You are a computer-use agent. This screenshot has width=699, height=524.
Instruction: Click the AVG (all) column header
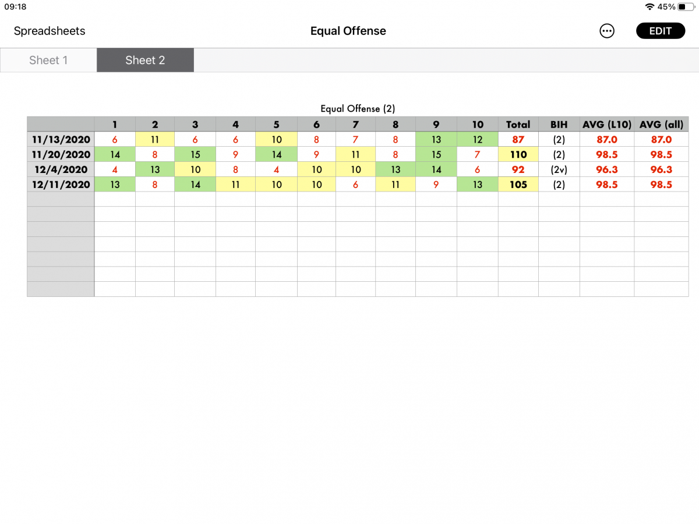[x=661, y=124]
